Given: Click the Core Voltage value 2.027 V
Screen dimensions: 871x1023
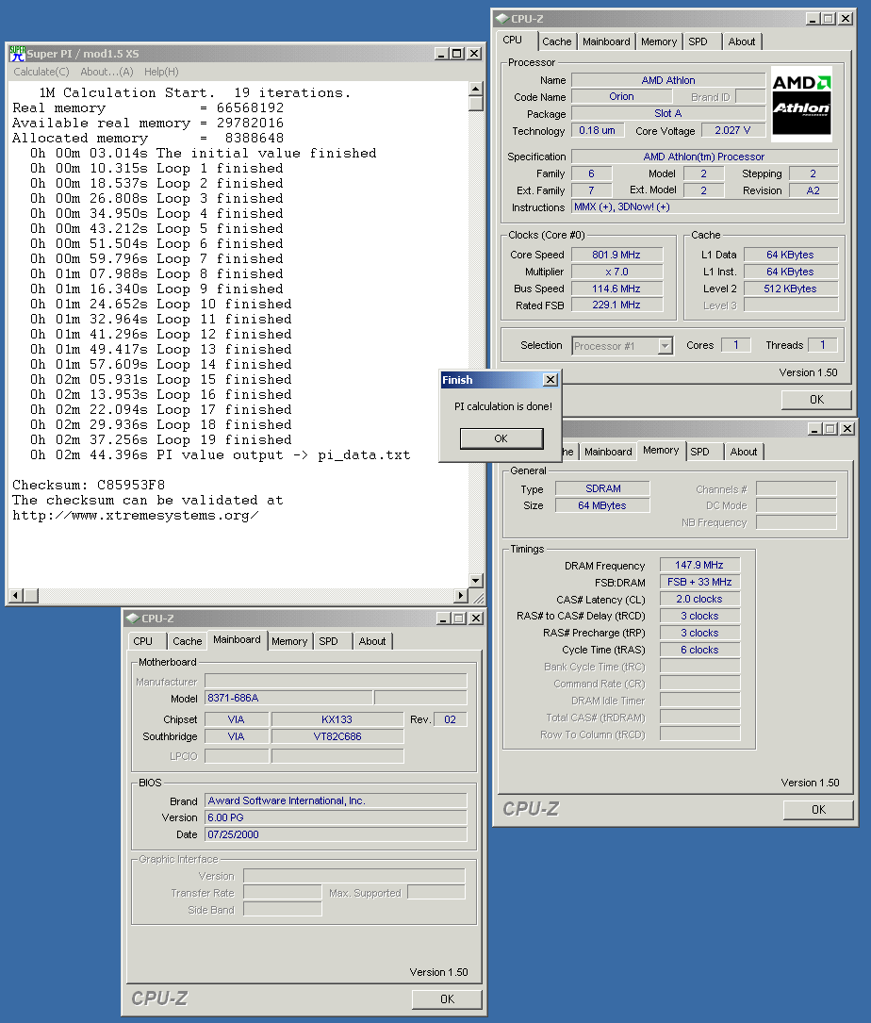Looking at the screenshot, I should (x=732, y=130).
